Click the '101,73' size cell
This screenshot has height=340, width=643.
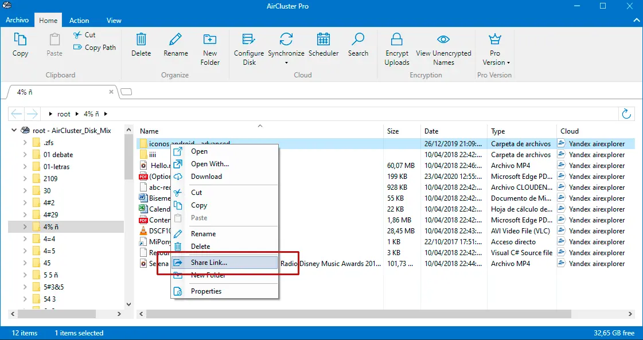pyautogui.click(x=400, y=264)
